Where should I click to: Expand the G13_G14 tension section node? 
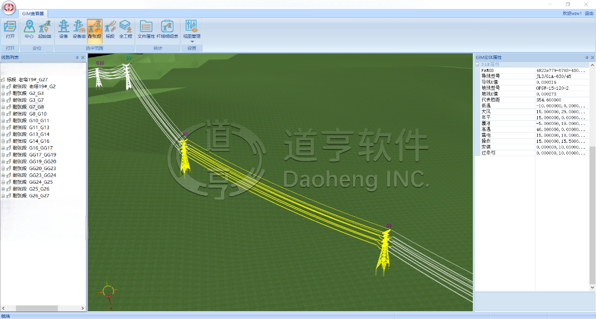[x=3, y=134]
